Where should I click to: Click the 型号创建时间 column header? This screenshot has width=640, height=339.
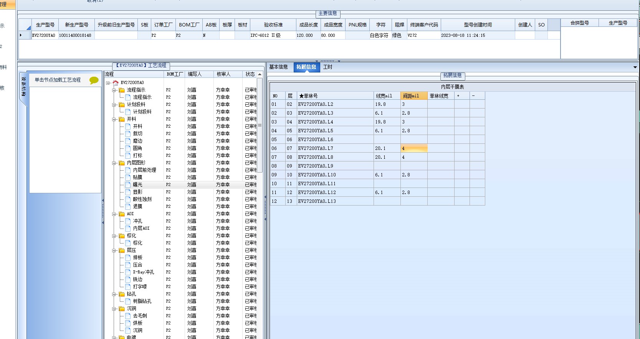pos(478,25)
